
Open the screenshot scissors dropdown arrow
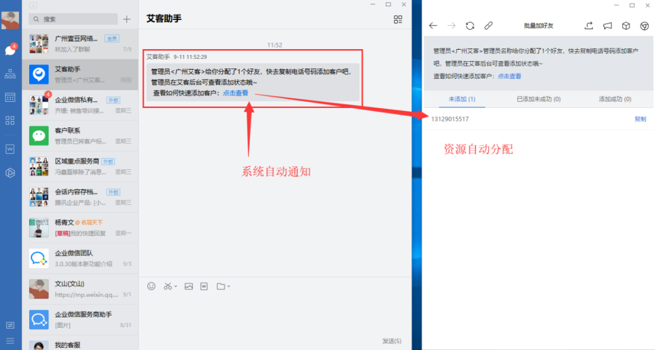(x=176, y=286)
